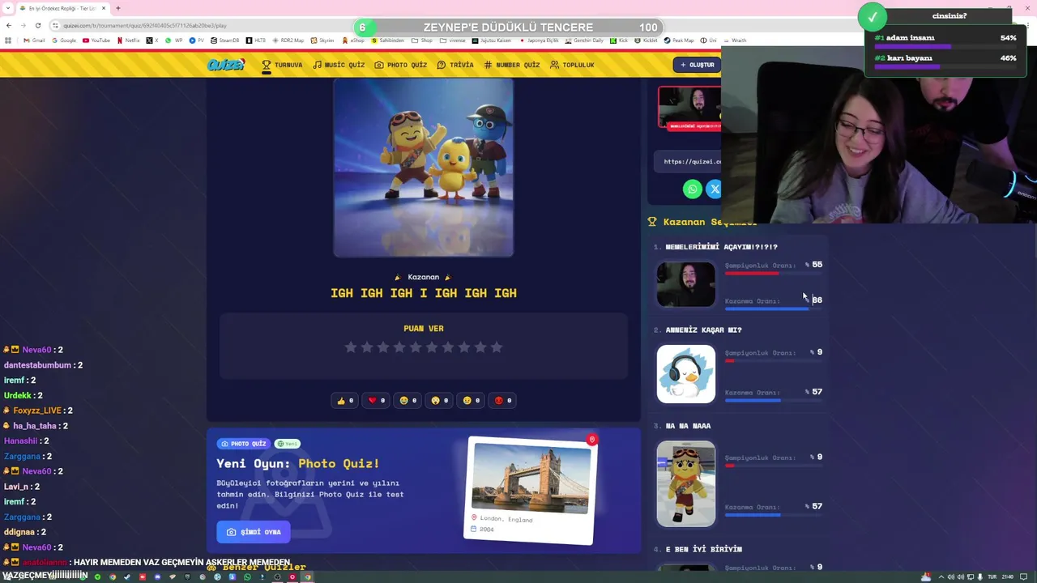Open the HLTB bookmark

256,40
